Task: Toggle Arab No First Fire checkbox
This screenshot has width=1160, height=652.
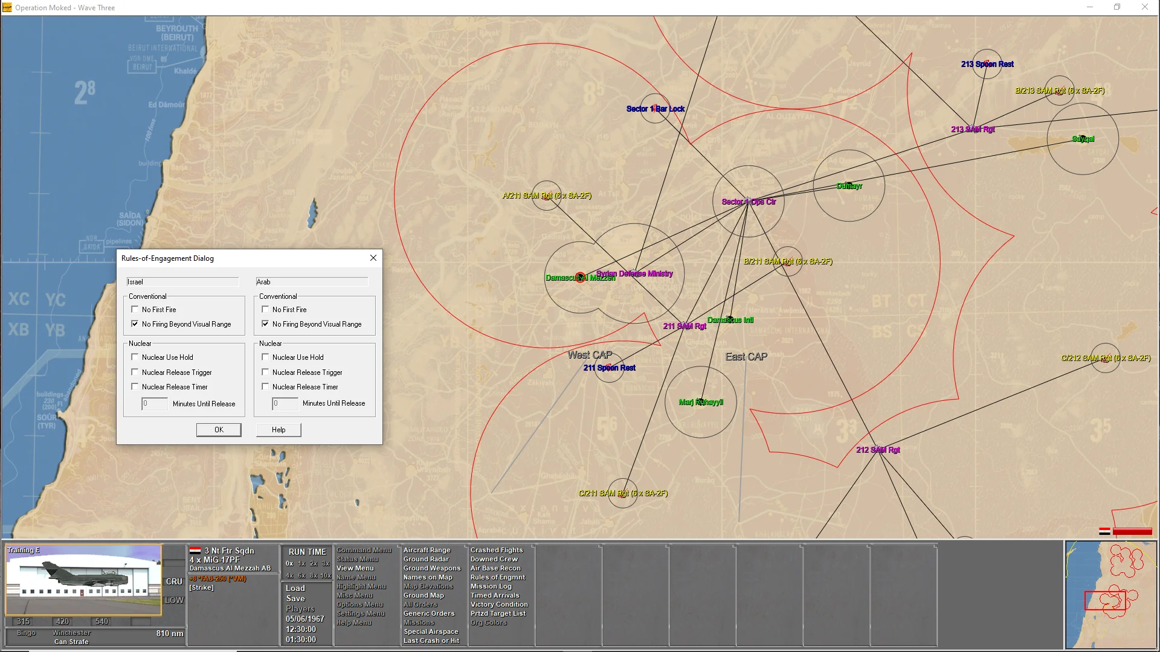Action: click(x=265, y=309)
